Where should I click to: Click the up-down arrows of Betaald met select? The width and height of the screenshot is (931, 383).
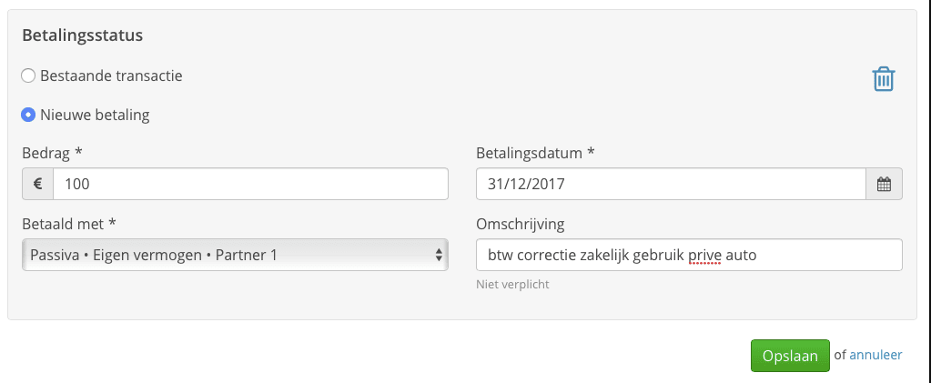tap(438, 255)
